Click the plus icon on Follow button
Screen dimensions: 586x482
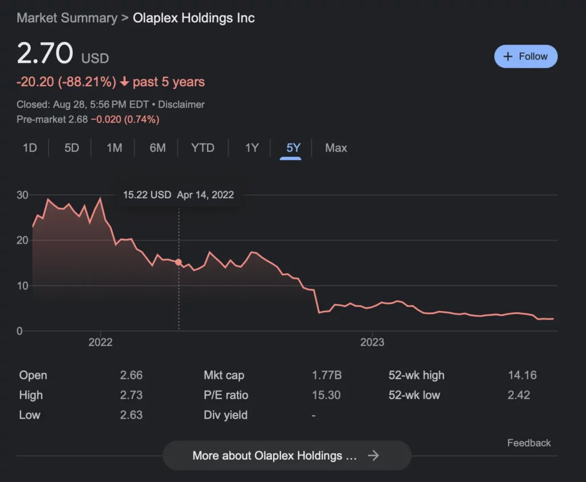click(507, 57)
